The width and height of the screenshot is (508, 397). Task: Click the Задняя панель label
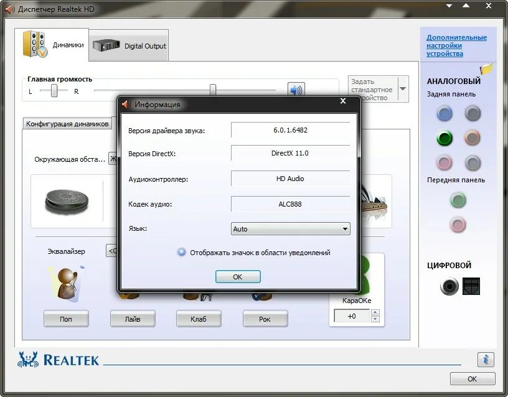click(x=451, y=94)
